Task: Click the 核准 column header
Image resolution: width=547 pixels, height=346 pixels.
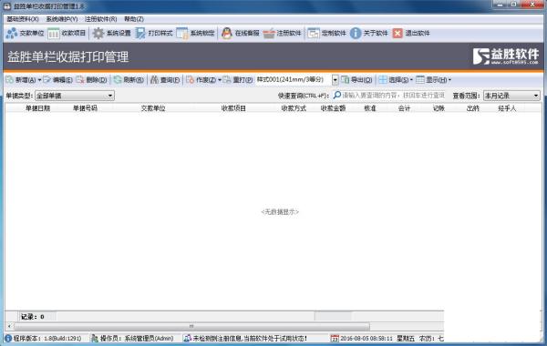Action: tap(370, 108)
